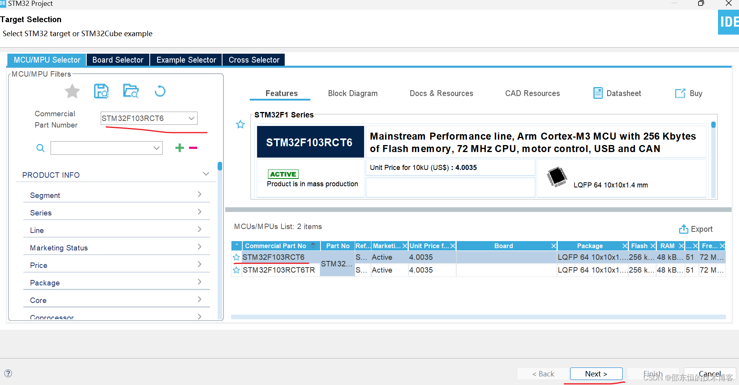739x385 pixels.
Task: Expand the Package filter
Action: 200,282
